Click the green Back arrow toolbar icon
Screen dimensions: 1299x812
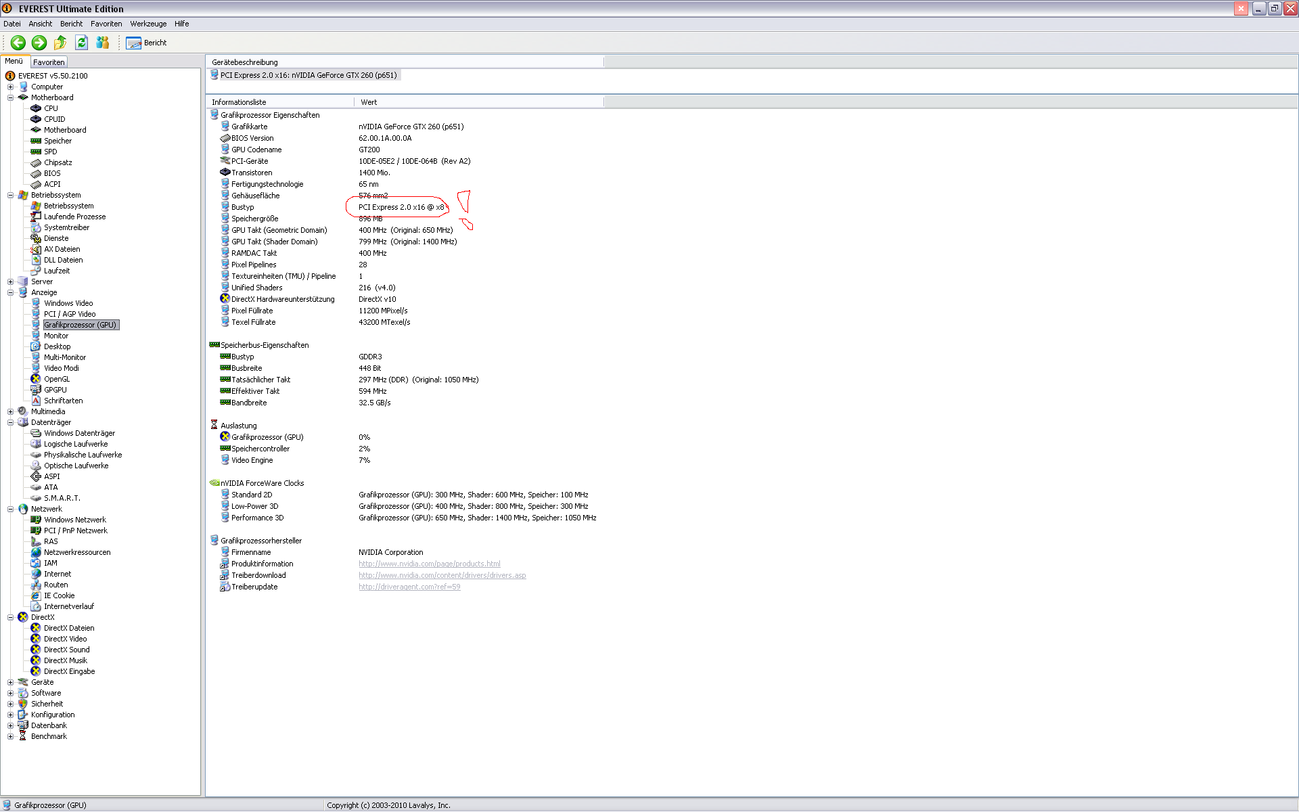[x=18, y=43]
